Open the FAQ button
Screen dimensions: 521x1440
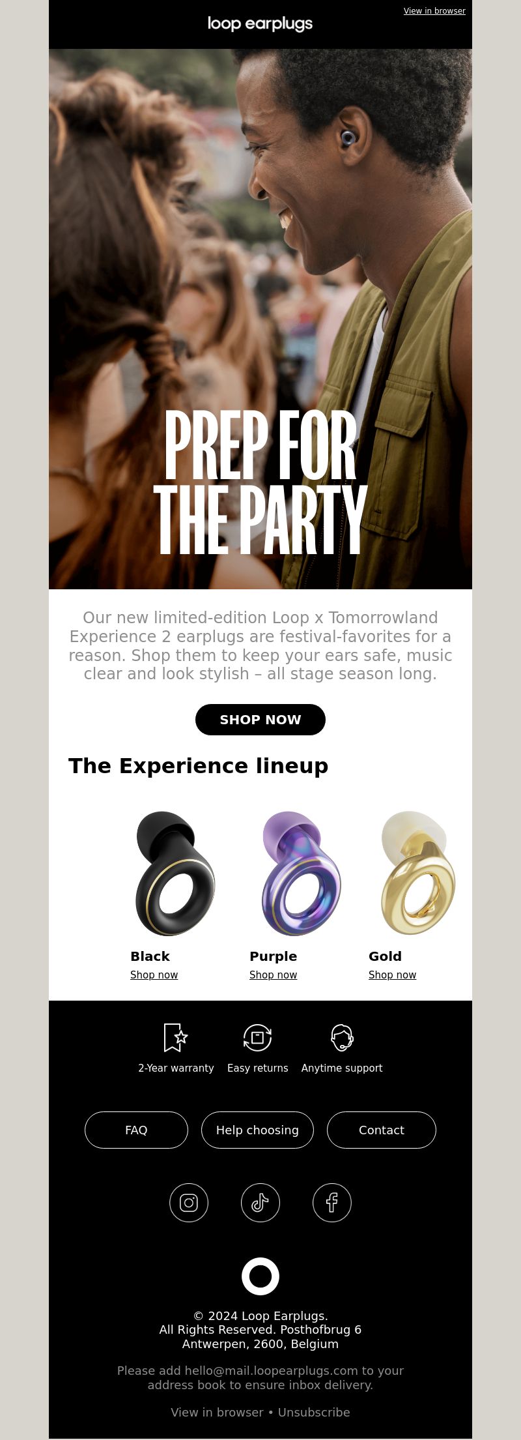coord(136,1130)
